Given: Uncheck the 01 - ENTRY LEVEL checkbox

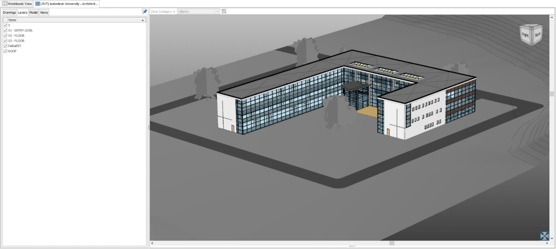Looking at the screenshot, I should (x=5, y=30).
